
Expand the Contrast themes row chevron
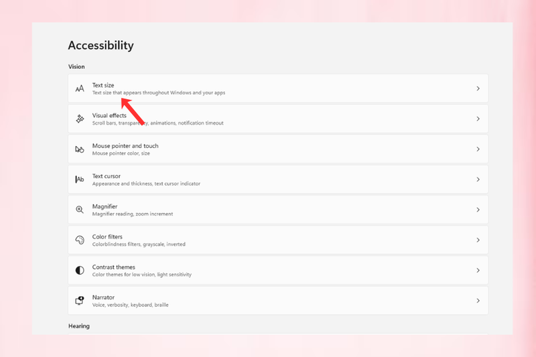478,270
